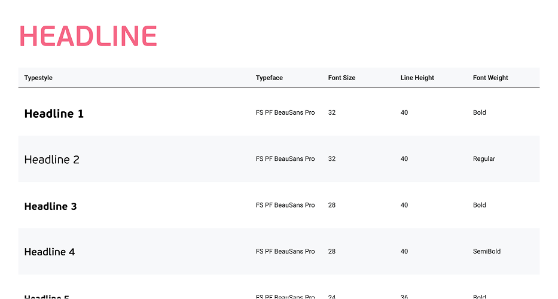558x299 pixels.
Task: Click the Line Height column header
Action: (x=417, y=78)
